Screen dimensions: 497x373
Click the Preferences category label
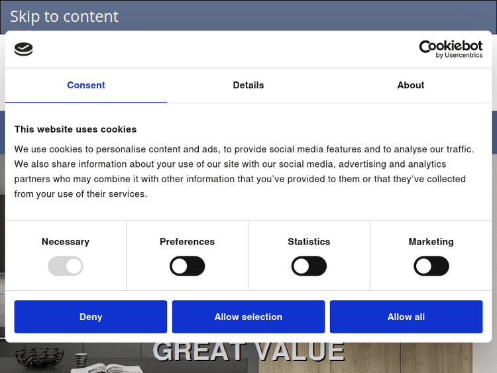pyautogui.click(x=188, y=242)
